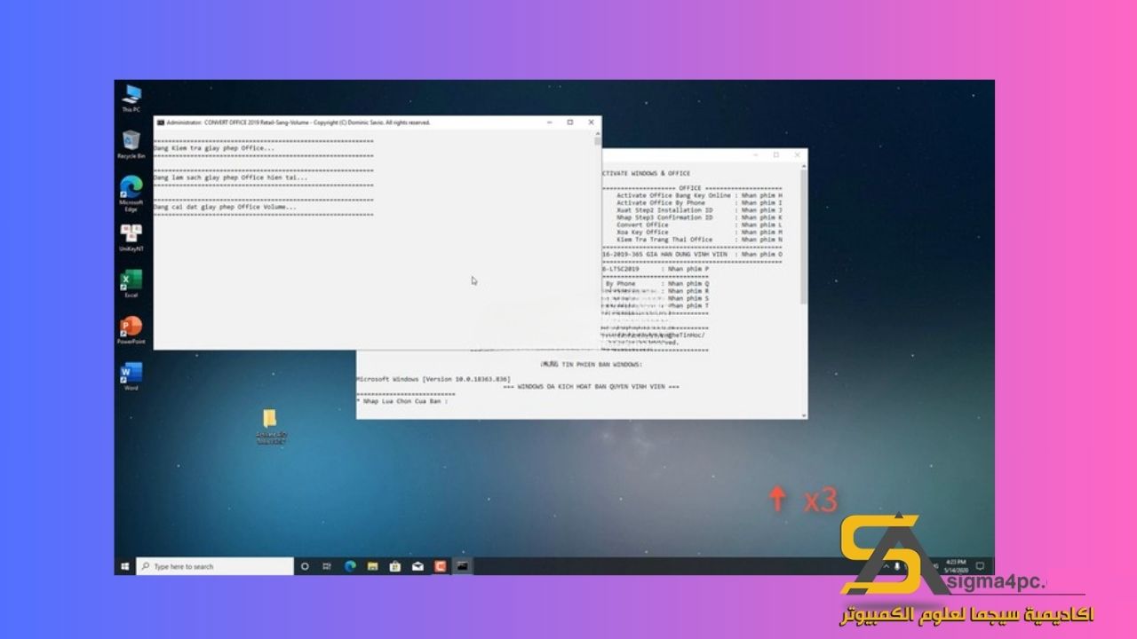This screenshot has width=1137, height=639.
Task: Select the yellow folder on the desktop
Action: [270, 426]
